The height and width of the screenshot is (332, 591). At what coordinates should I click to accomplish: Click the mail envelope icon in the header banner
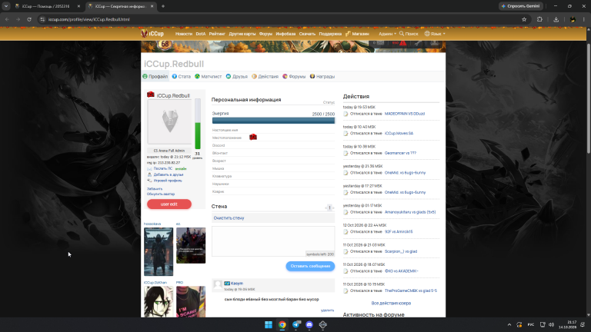click(x=380, y=43)
